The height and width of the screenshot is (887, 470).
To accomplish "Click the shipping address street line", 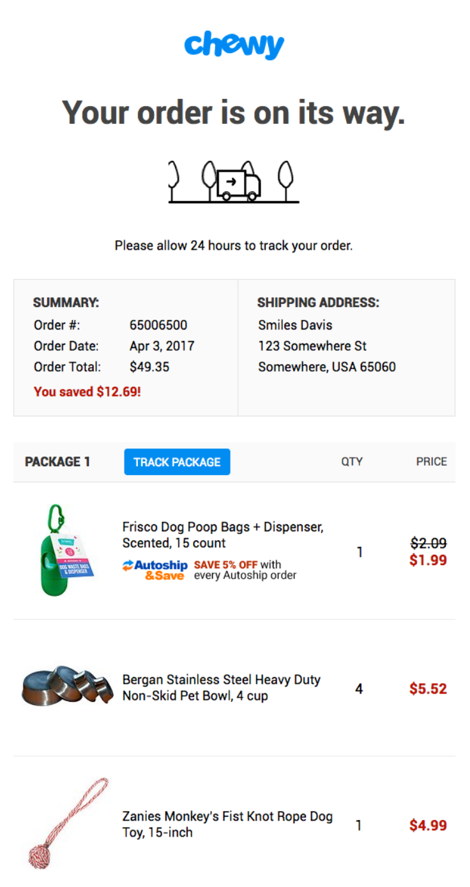I will pos(312,346).
